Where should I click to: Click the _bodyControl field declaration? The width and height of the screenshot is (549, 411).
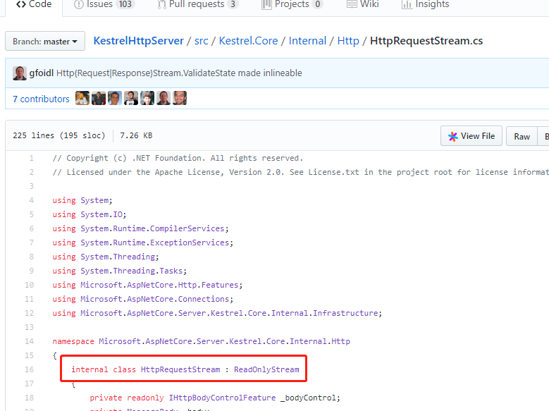pyautogui.click(x=215, y=398)
